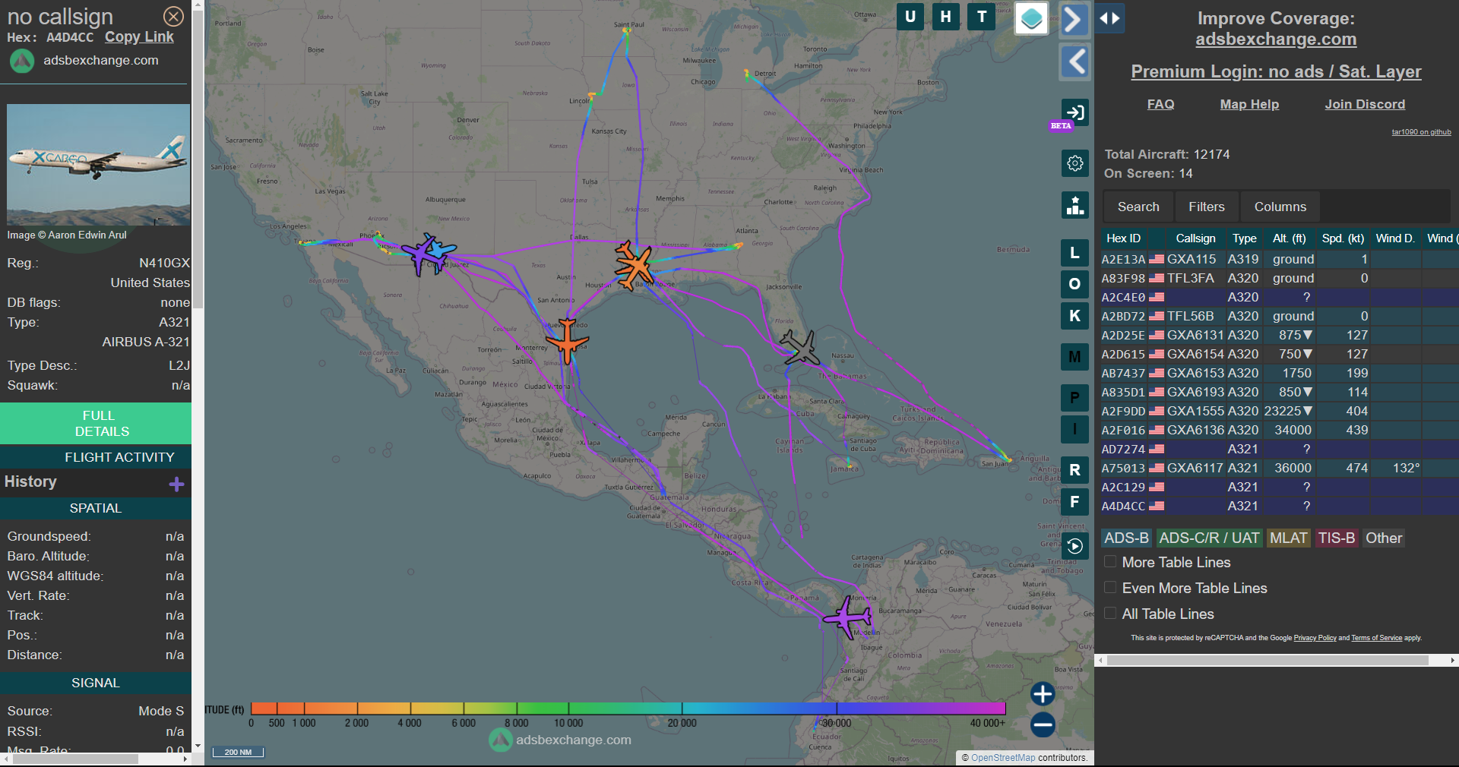Select the dark aircraft near Florida
Viewport: 1459px width, 767px height.
pyautogui.click(x=799, y=349)
